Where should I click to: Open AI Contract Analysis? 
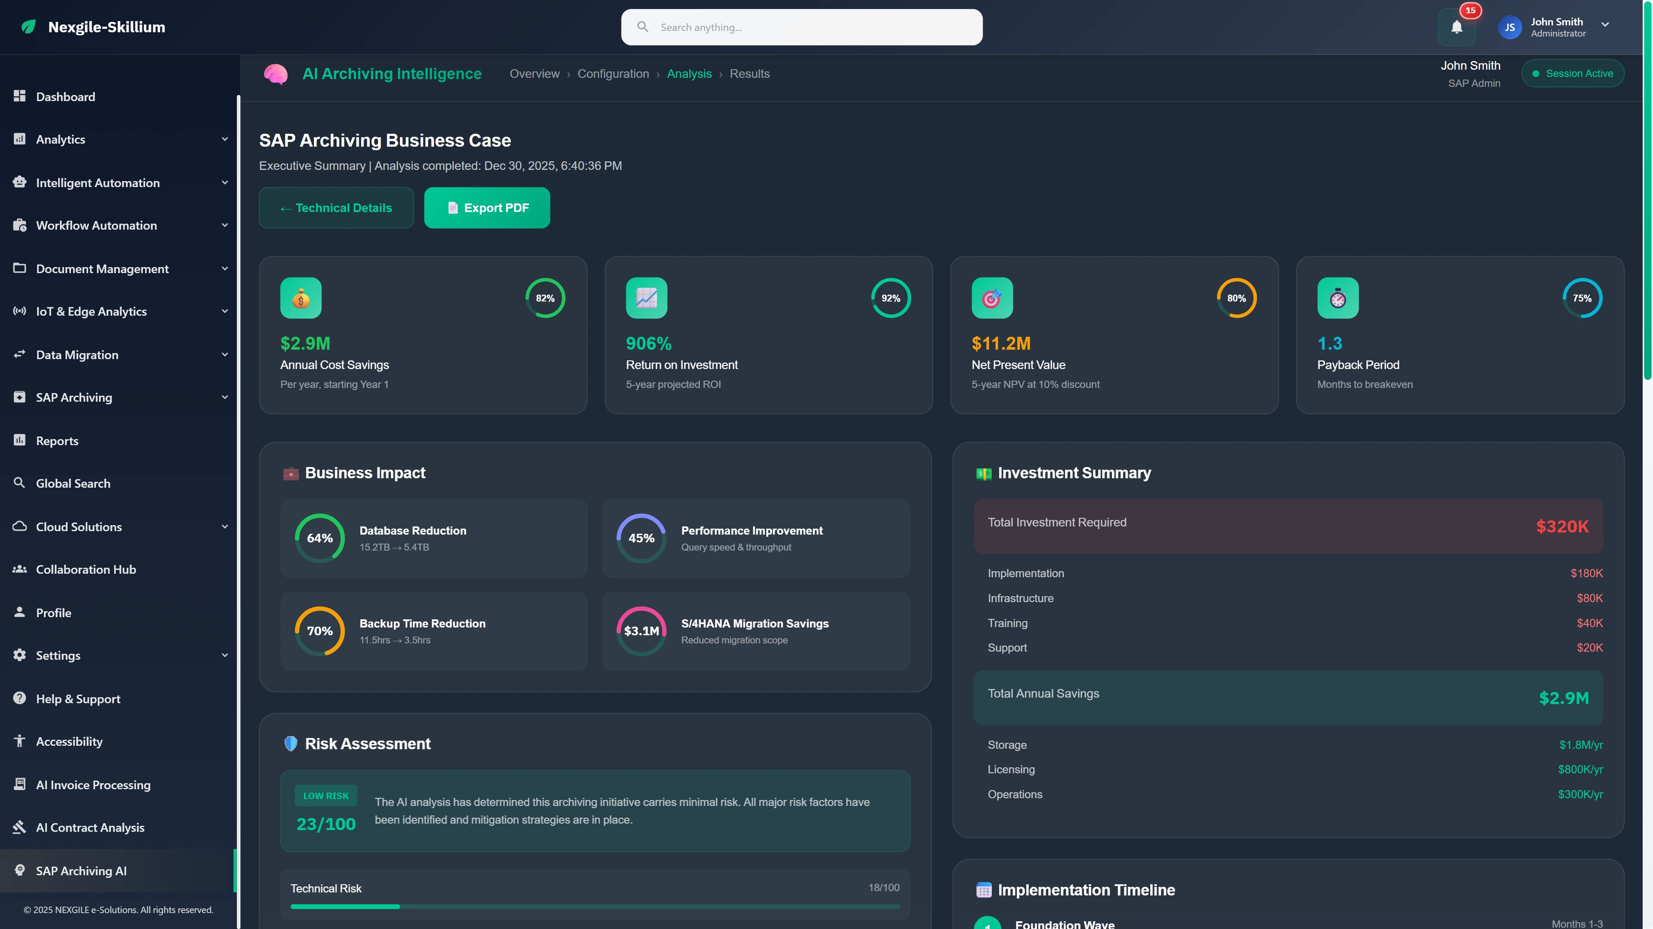(x=90, y=827)
